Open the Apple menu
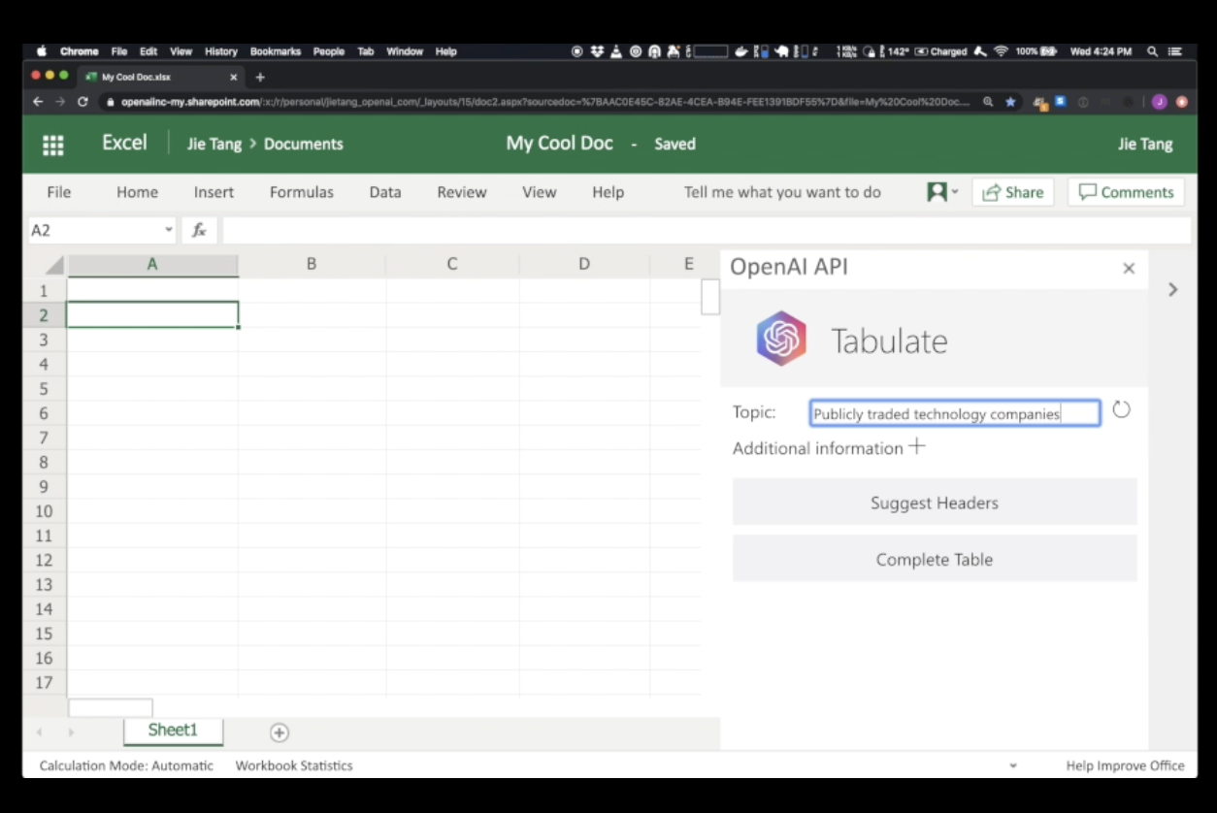This screenshot has height=813, width=1217. [x=42, y=51]
